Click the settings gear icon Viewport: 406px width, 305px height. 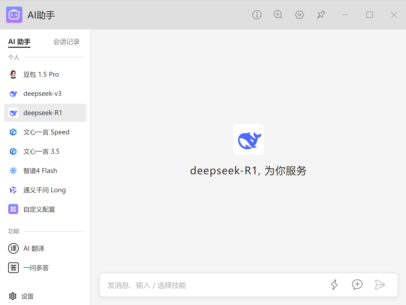pyautogui.click(x=13, y=296)
